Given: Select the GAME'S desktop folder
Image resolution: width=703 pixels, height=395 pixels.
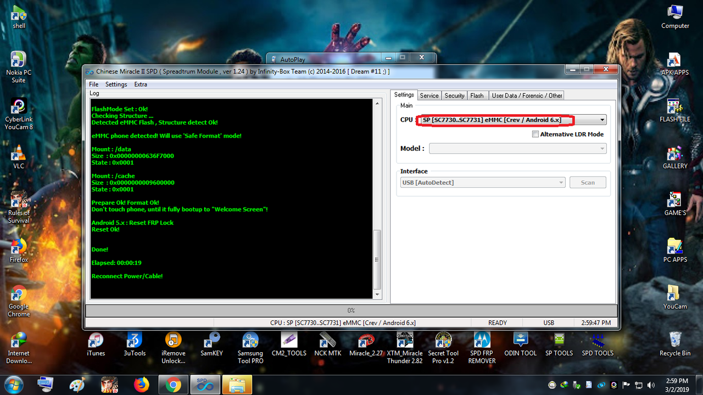Looking at the screenshot, I should coord(675,204).
